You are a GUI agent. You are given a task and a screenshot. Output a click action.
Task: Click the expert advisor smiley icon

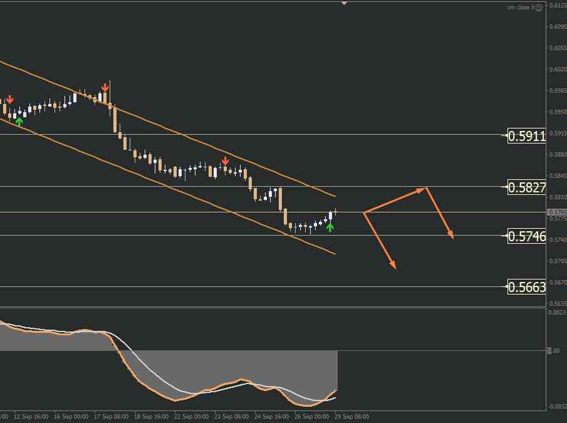tap(539, 8)
